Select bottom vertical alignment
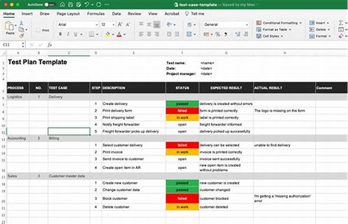This screenshot has width=348, height=224. pyautogui.click(x=157, y=24)
